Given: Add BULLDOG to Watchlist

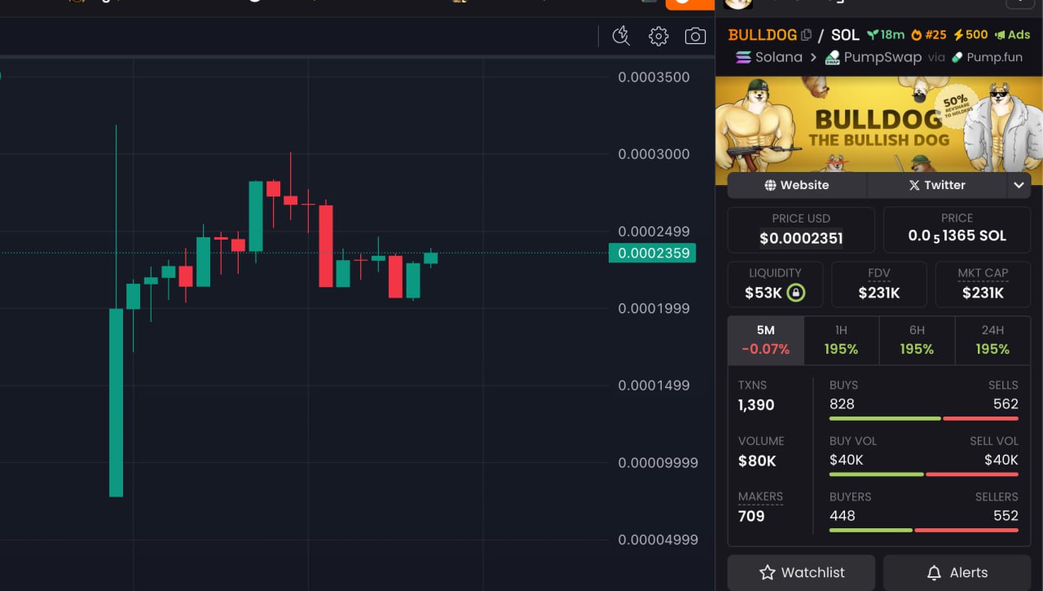Looking at the screenshot, I should [x=801, y=572].
